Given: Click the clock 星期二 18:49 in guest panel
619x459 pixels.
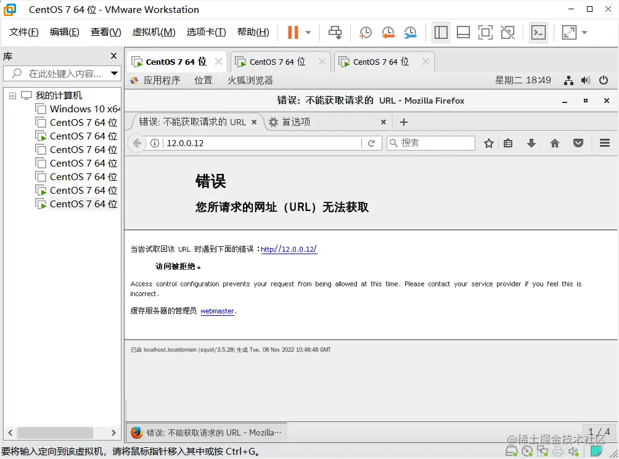Looking at the screenshot, I should click(523, 80).
